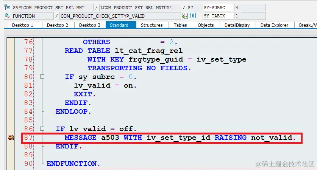This screenshot has height=170, width=317.
Task: Click the program icon beside SAPLCOM_PRODUCT_SET_REL_MNT
Action: click(7, 8)
